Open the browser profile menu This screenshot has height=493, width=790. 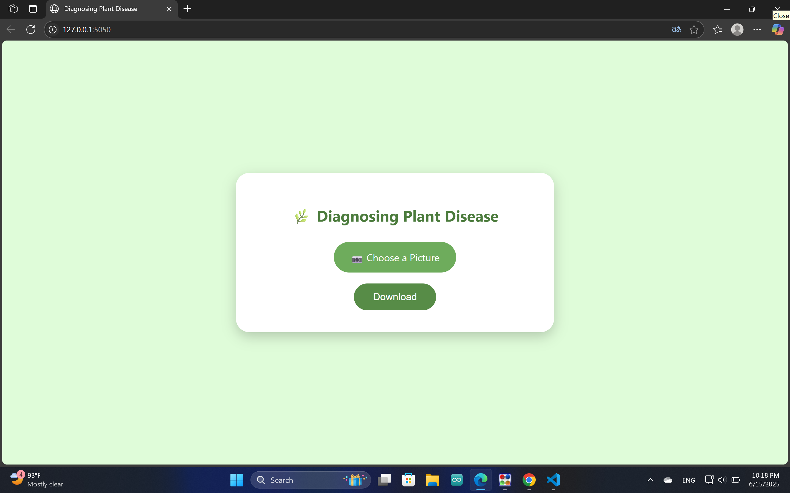click(x=737, y=29)
